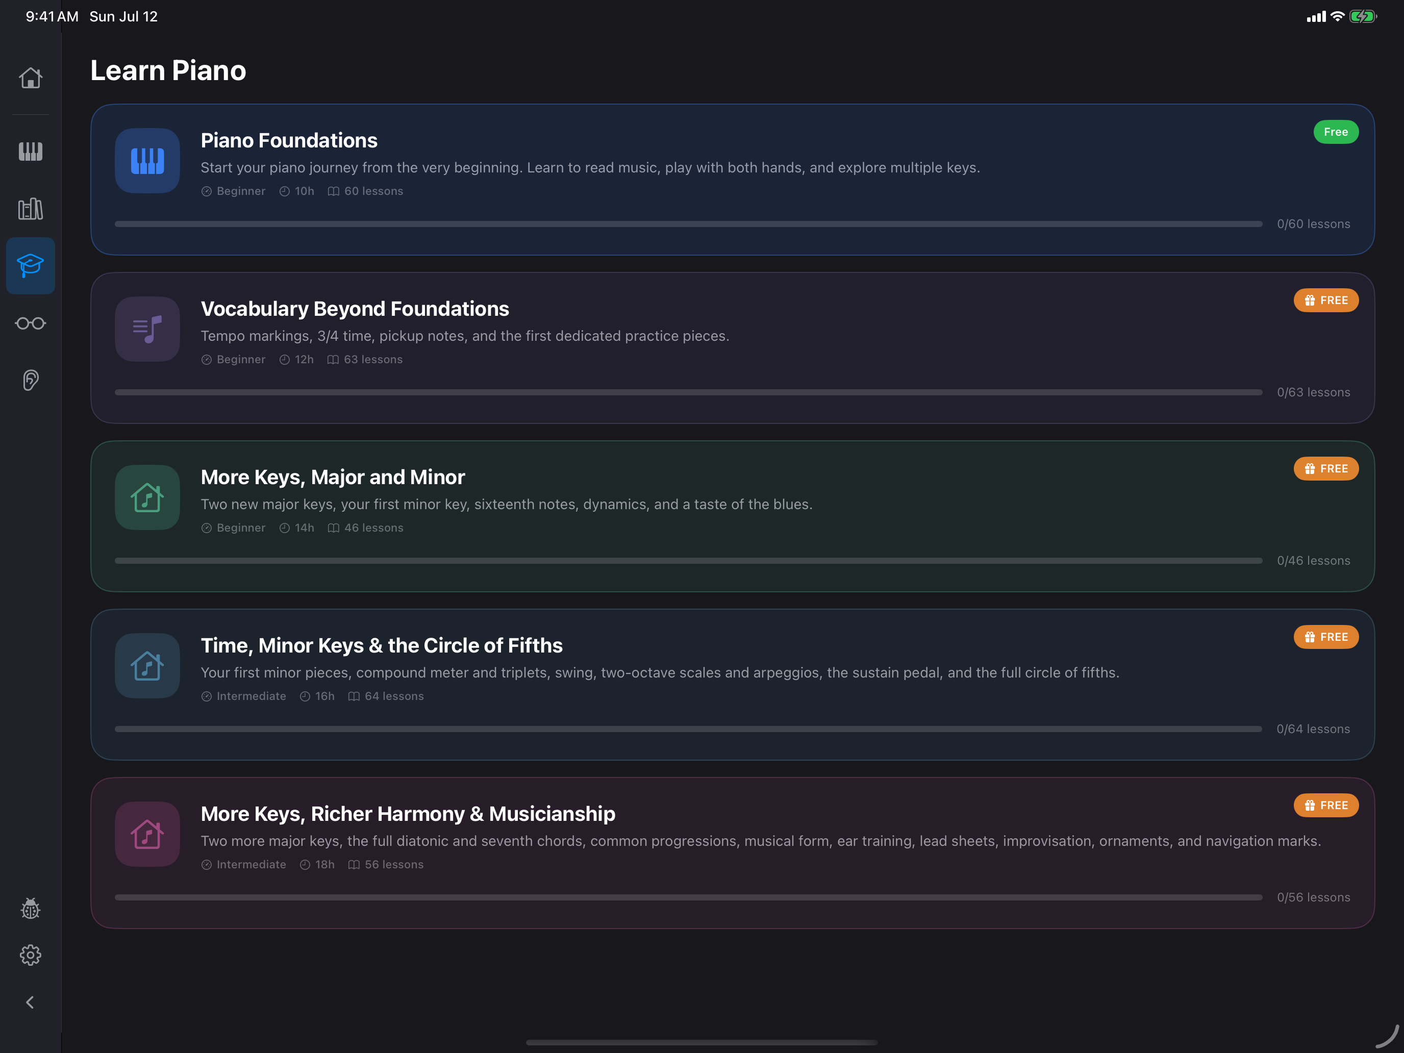Click the FREE badge on Richer Harmony course
The width and height of the screenshot is (1404, 1053).
[1326, 806]
